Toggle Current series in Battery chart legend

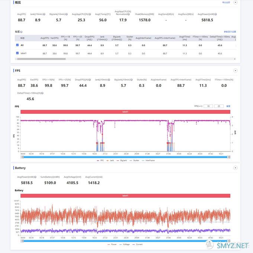point(137,244)
